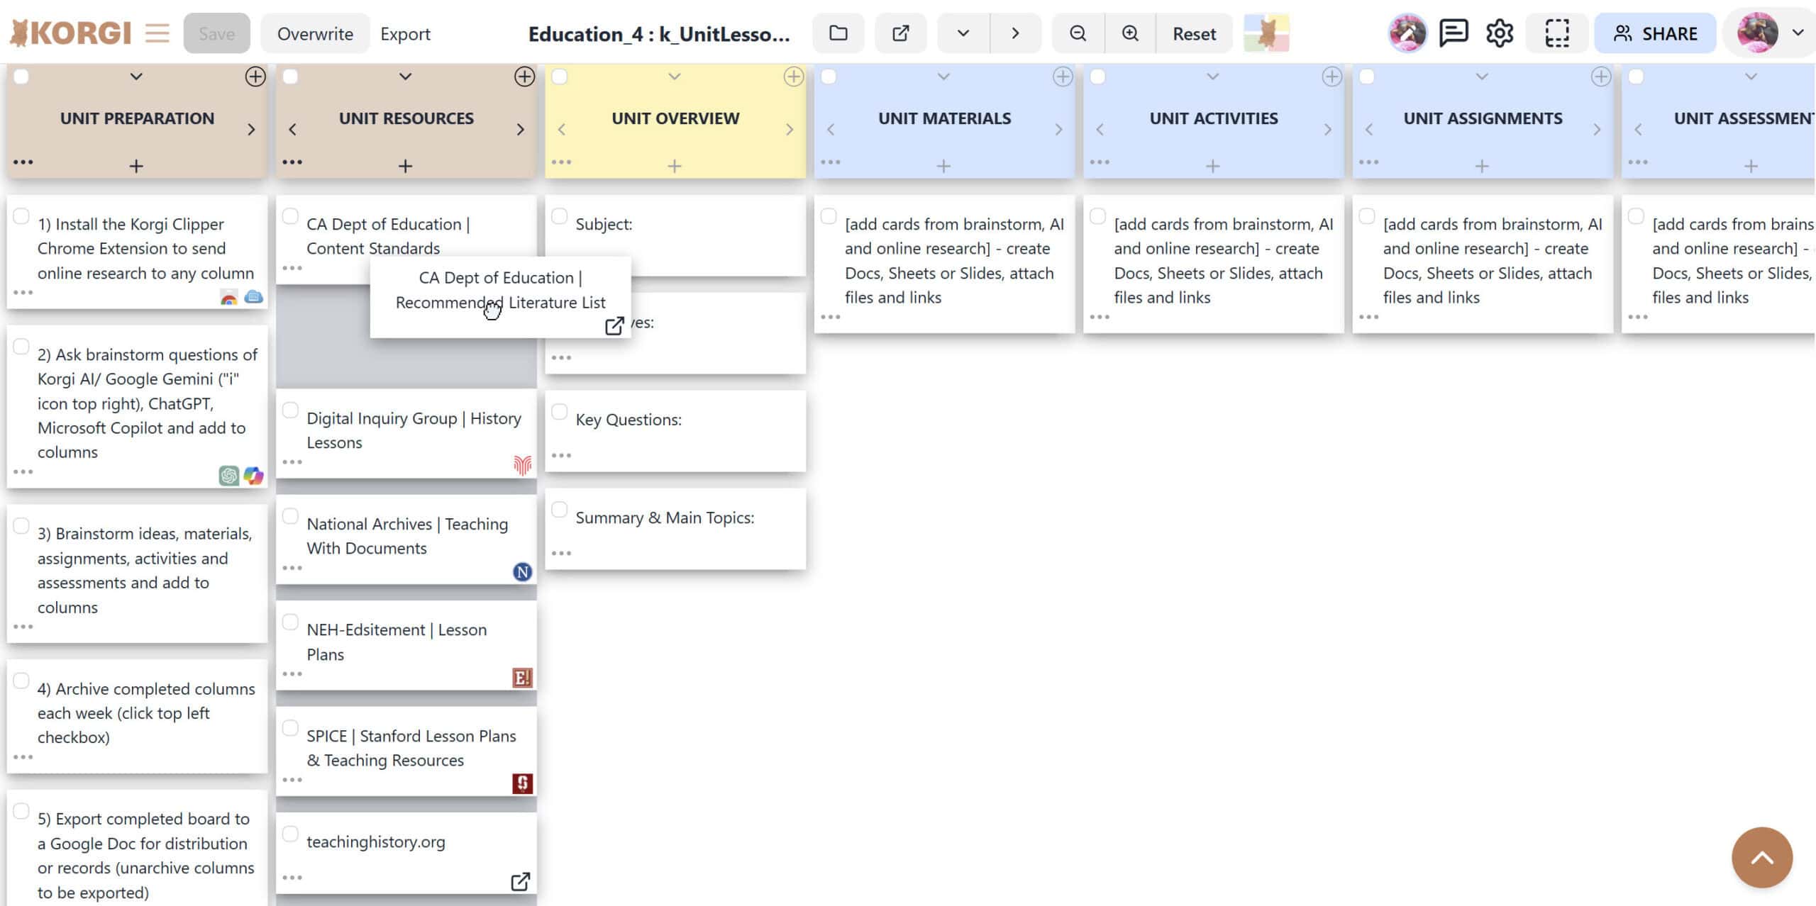Click Copilot icon on brainstorm card
Viewport: 1816px width, 906px height.
pos(253,475)
